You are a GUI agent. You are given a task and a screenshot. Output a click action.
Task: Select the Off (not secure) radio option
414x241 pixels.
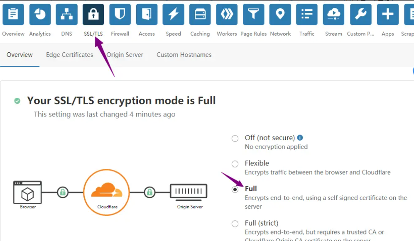click(x=235, y=139)
